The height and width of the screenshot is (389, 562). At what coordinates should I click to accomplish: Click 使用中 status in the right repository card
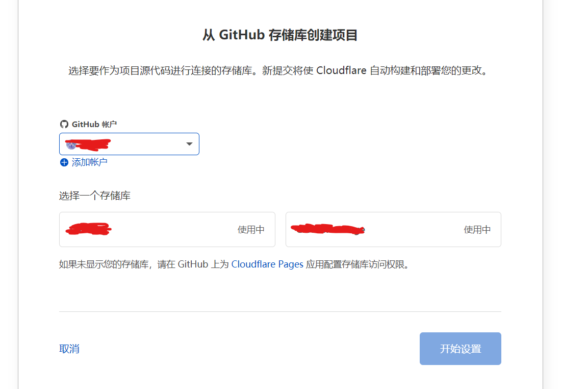point(477,230)
